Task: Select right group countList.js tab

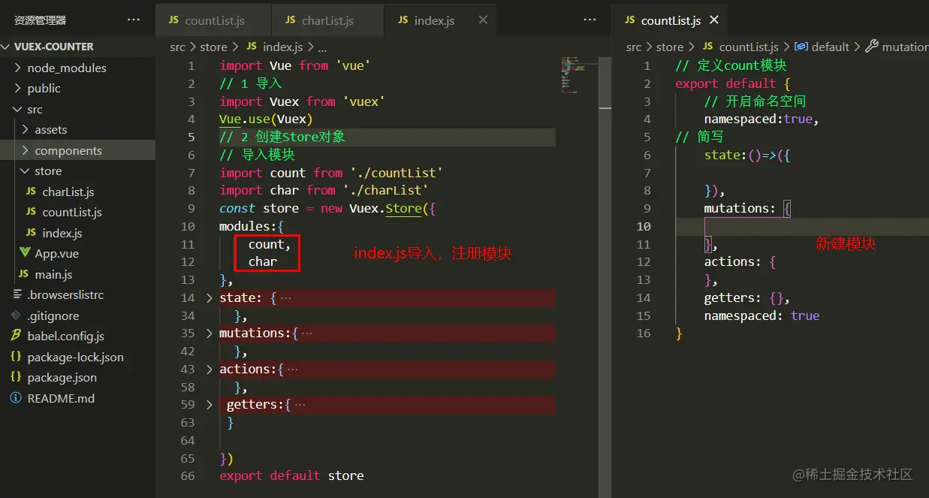Action: click(670, 20)
